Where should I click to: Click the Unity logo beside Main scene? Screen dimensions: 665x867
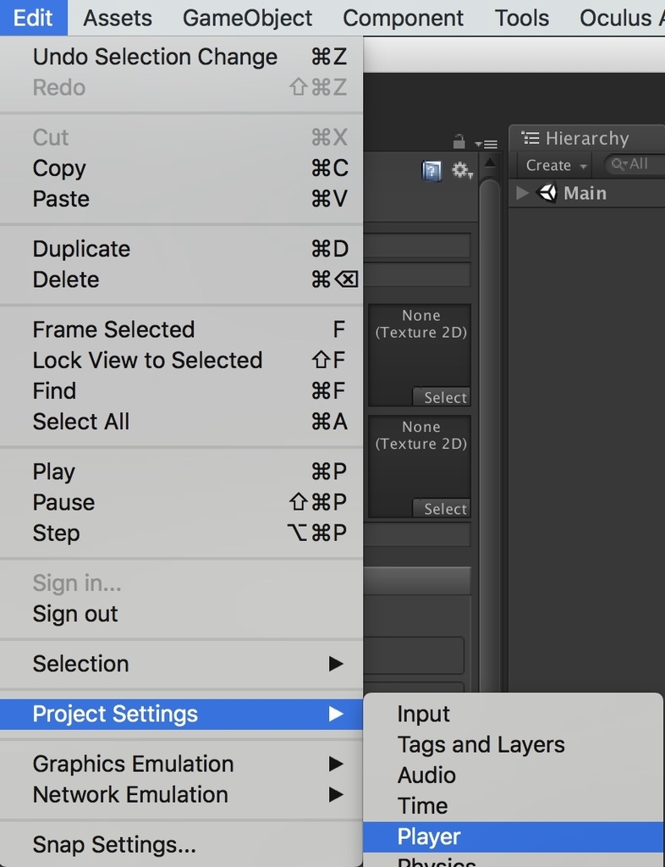(x=547, y=193)
